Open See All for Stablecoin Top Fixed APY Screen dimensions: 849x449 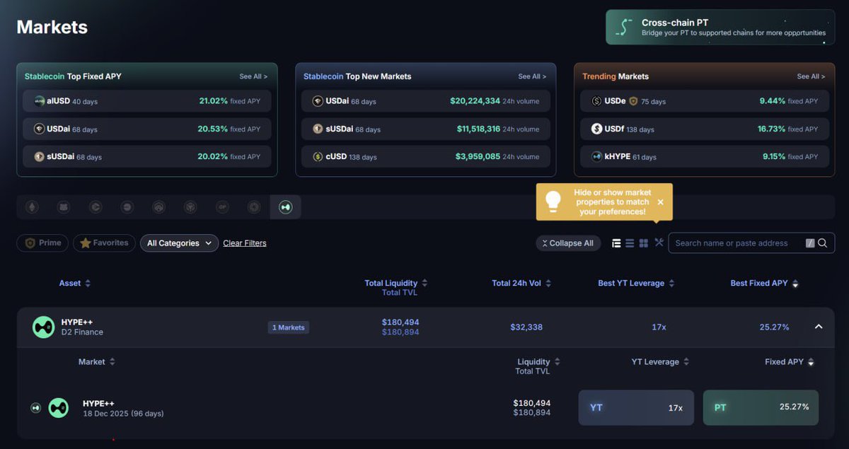click(x=253, y=76)
